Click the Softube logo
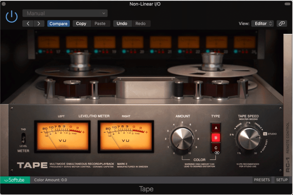The image size is (293, 195). point(15,180)
